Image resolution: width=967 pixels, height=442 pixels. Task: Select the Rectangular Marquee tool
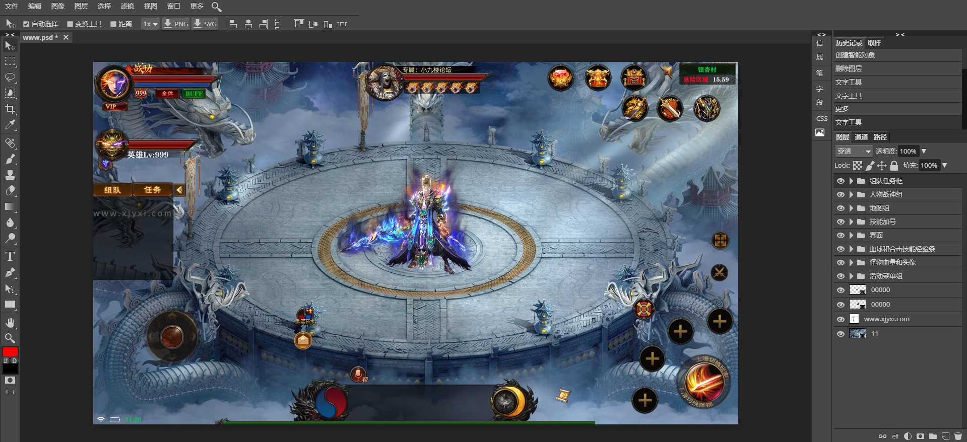pyautogui.click(x=10, y=62)
